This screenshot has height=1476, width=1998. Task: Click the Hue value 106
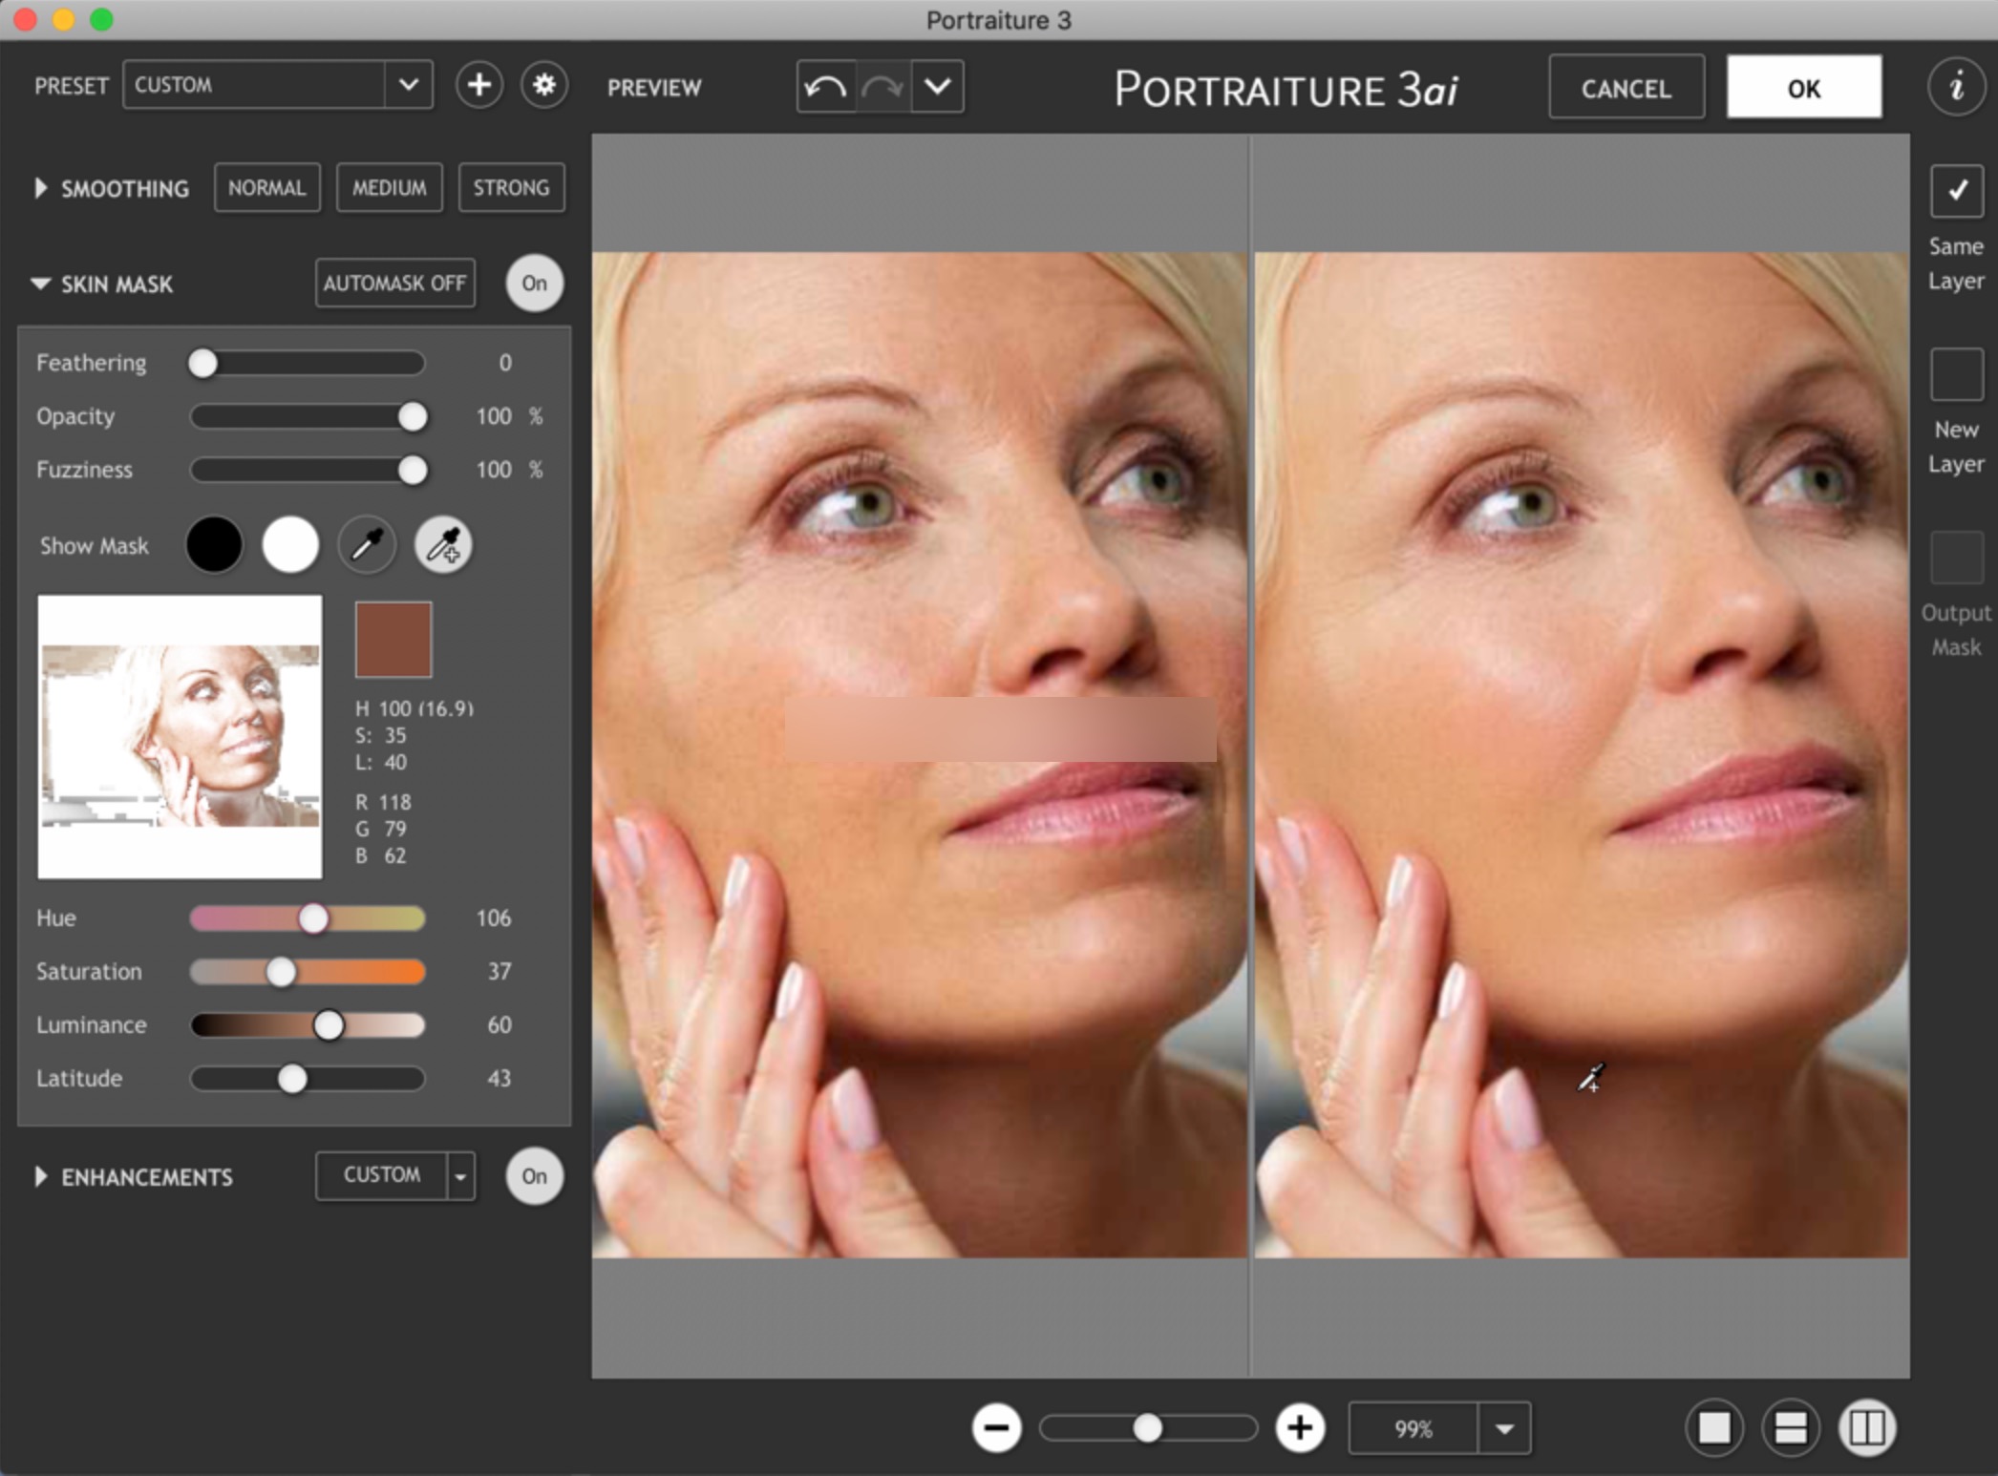(494, 917)
